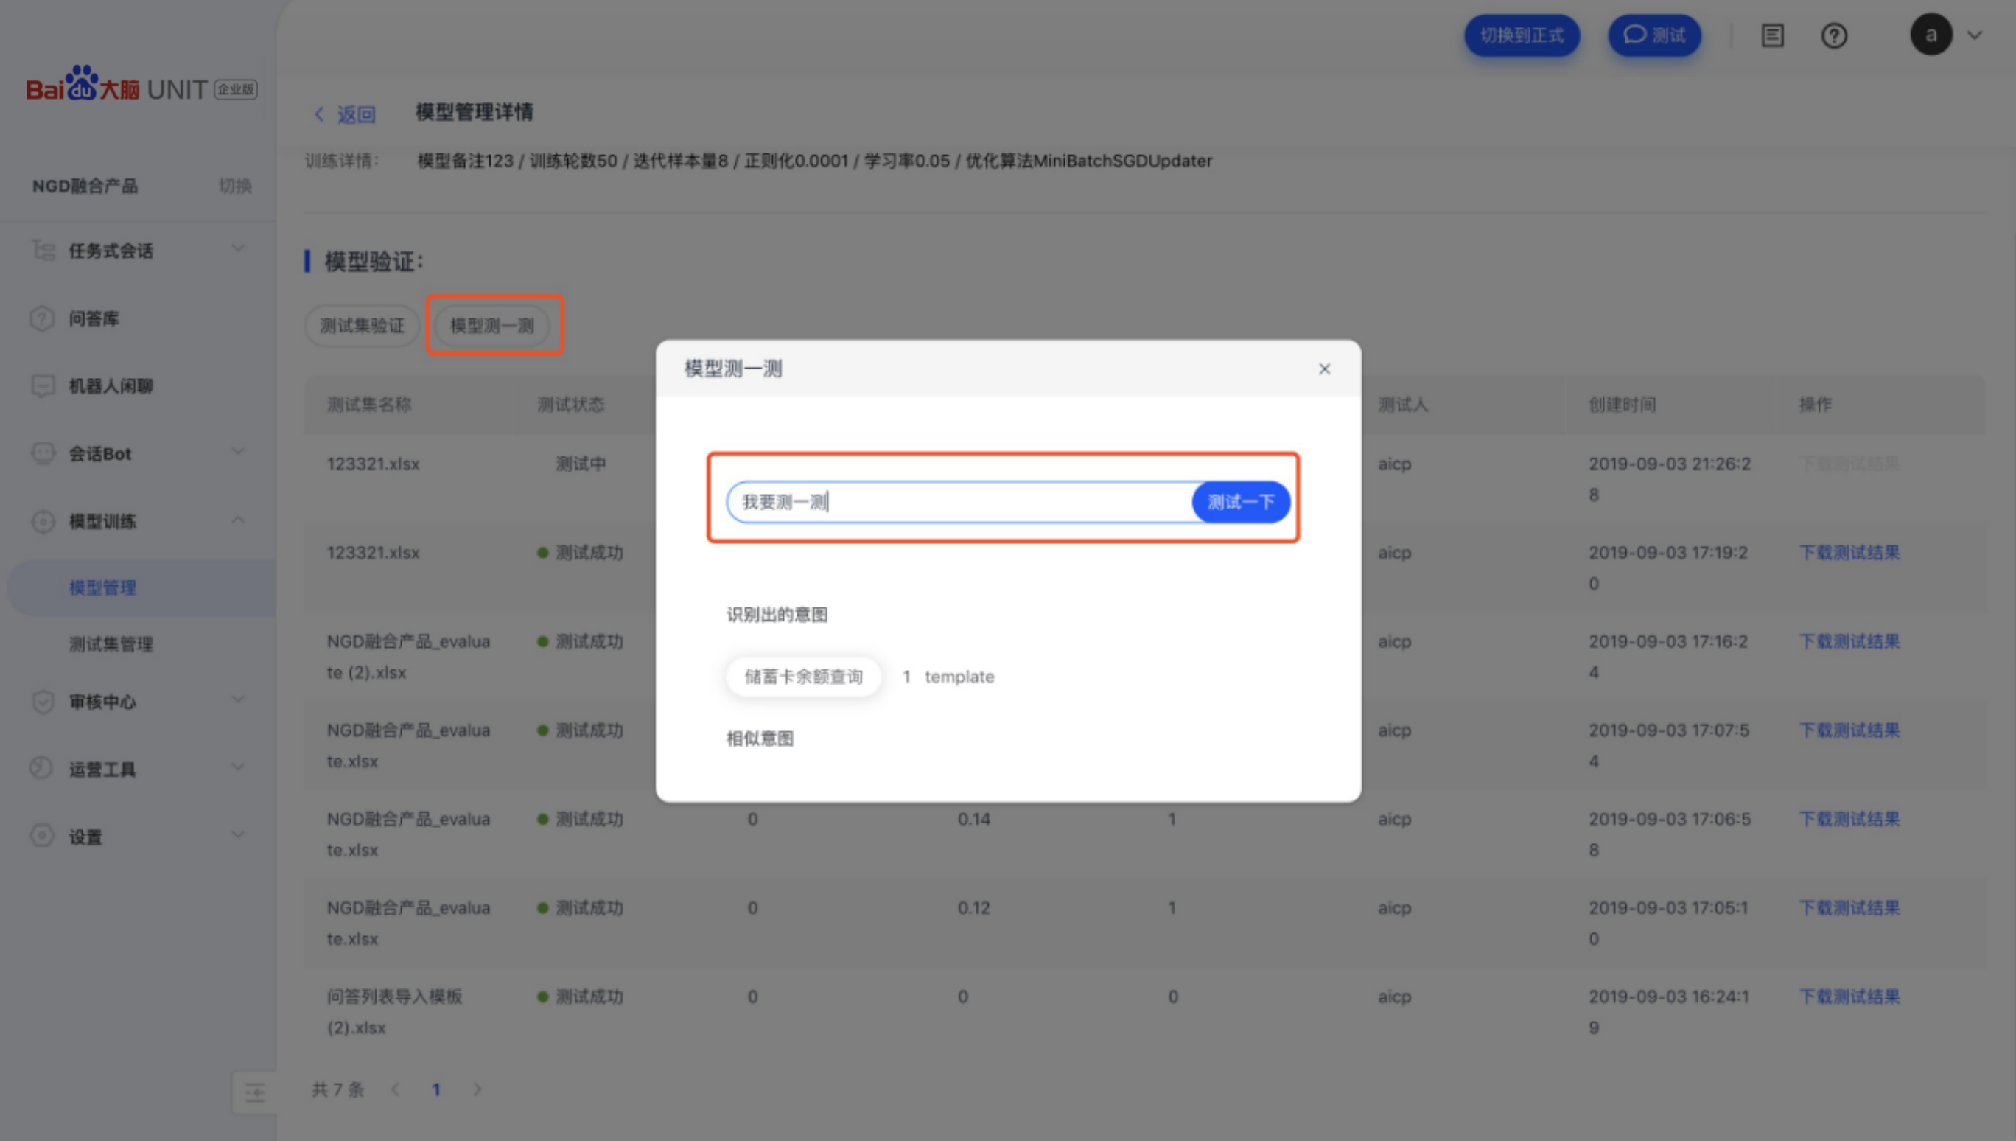Viewport: 2016px width, 1141px height.
Task: Click the 相似意图 label in the dialog
Action: coord(760,739)
